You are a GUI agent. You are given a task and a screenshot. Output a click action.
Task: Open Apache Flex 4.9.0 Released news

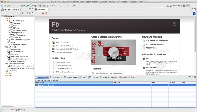point(157,41)
